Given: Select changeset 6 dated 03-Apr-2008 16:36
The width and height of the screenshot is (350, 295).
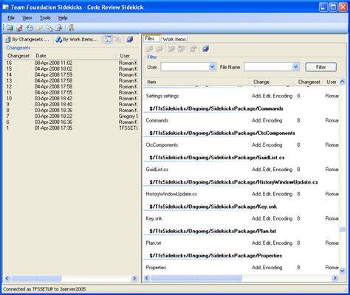Looking at the screenshot, I should [x=72, y=122].
